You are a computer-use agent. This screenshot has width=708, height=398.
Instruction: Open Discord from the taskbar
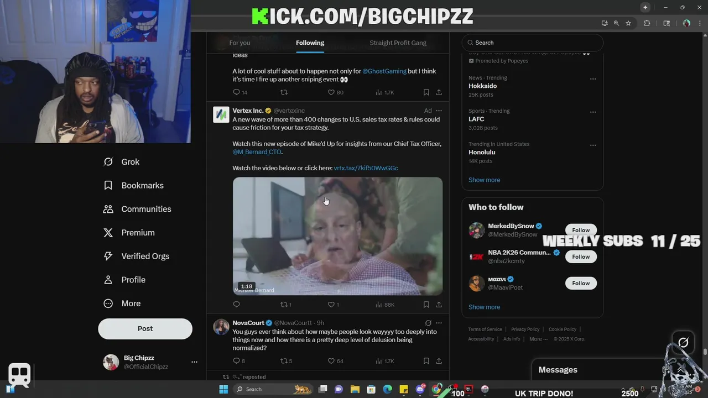click(x=420, y=389)
